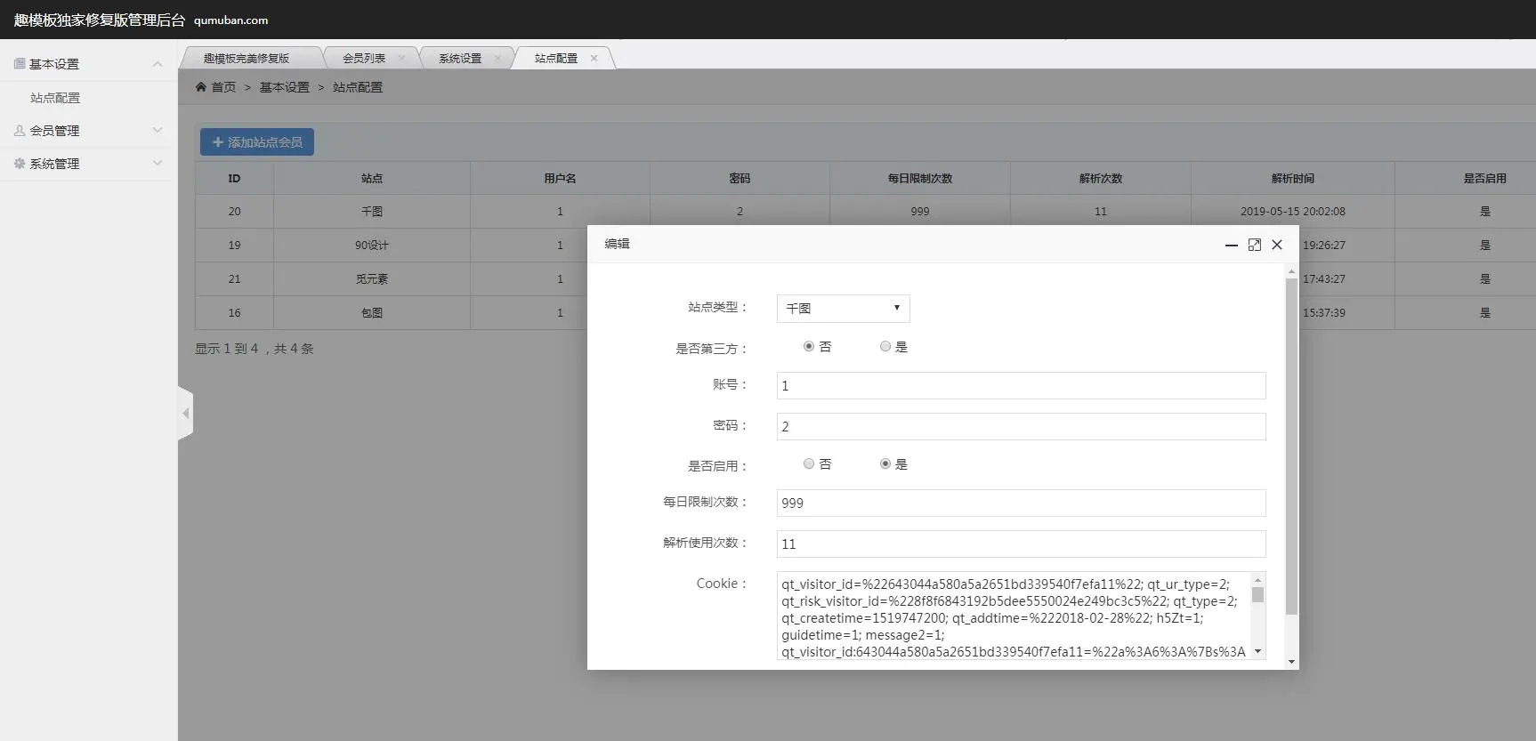Maximize the 编辑 dialog window
Screen dimensions: 1536x741
[x=1254, y=245]
